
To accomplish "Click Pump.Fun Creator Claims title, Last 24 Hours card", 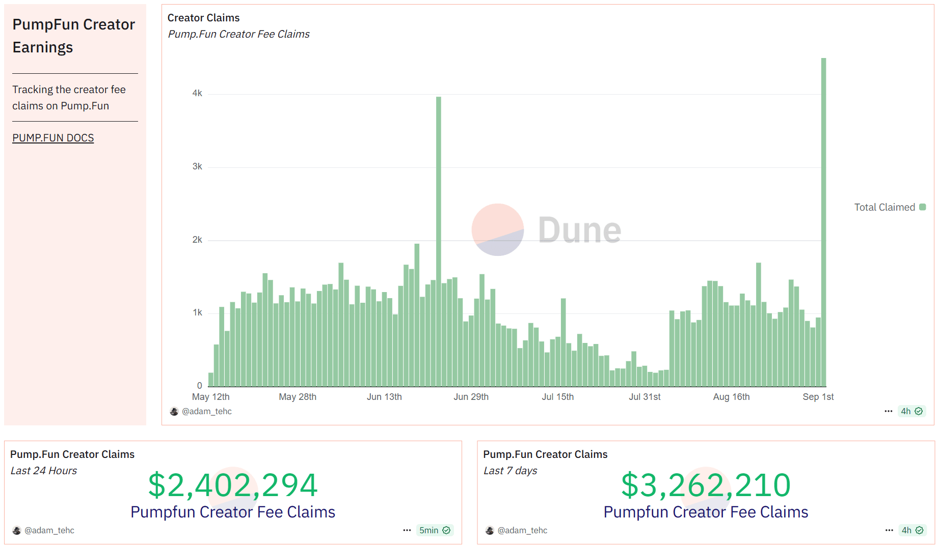I will [x=72, y=454].
